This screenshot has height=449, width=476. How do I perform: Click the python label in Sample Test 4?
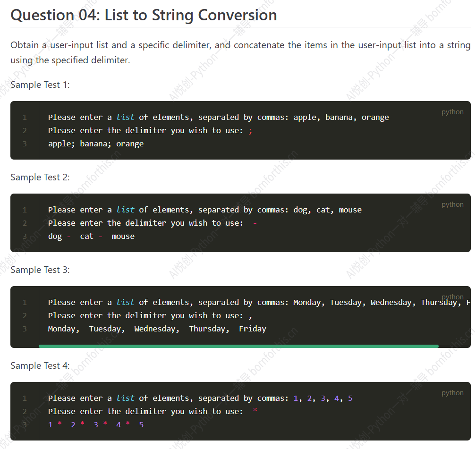pyautogui.click(x=452, y=393)
